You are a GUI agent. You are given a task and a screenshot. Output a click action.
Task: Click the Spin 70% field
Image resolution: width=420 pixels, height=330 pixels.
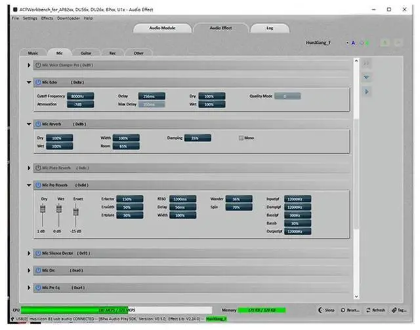click(x=239, y=207)
